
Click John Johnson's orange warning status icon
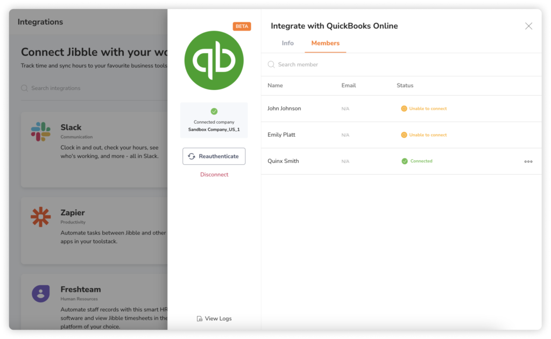[404, 109]
